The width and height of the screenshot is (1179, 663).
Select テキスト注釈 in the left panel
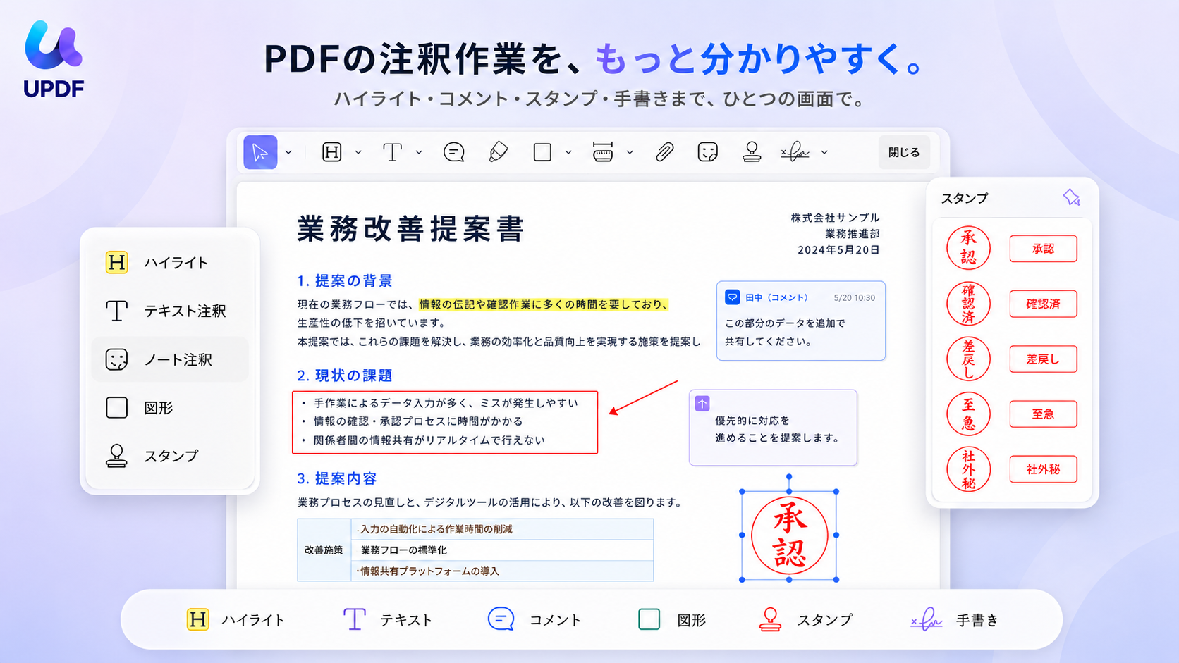[x=170, y=311]
